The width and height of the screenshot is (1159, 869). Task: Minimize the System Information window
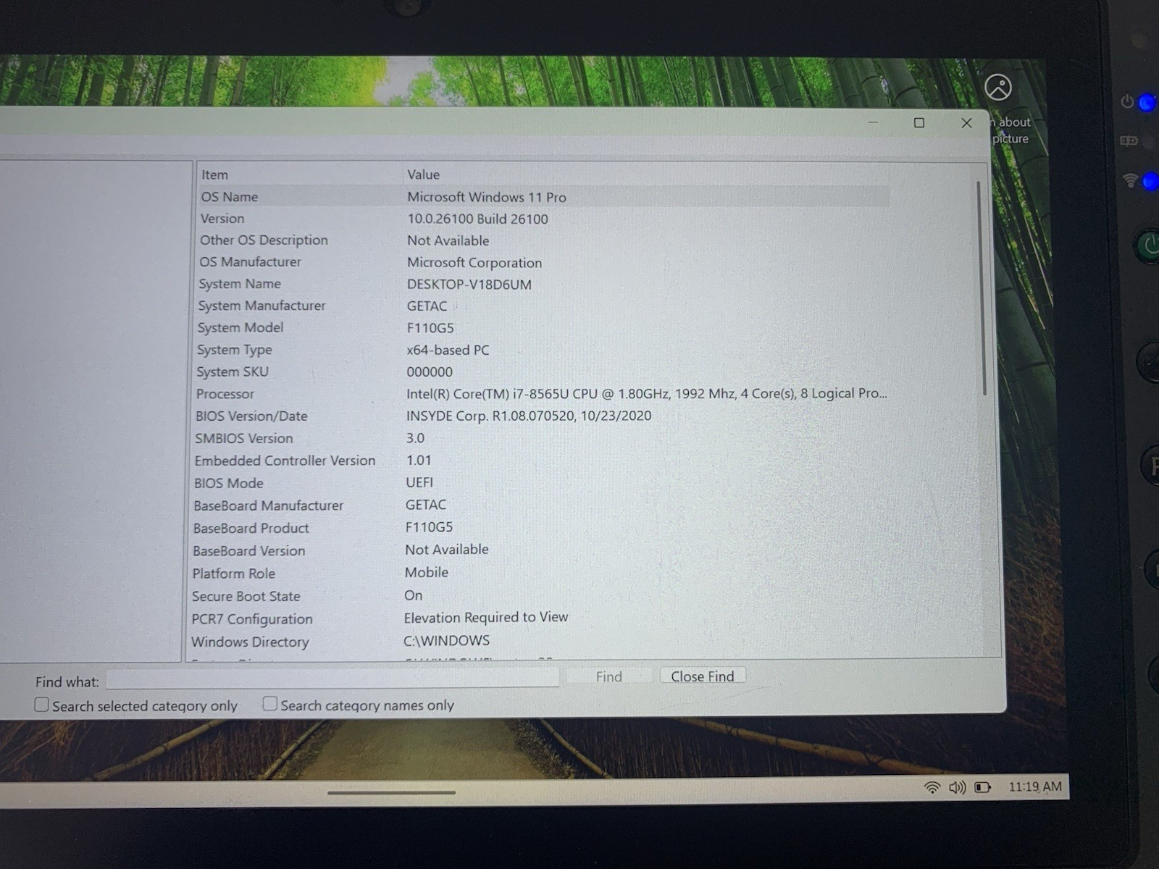point(873,123)
